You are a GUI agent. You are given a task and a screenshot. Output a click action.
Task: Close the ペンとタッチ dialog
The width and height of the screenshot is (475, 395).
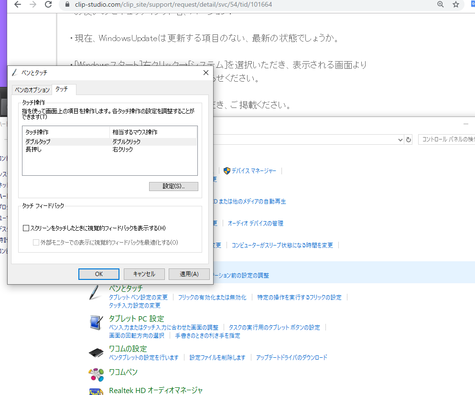tap(206, 73)
